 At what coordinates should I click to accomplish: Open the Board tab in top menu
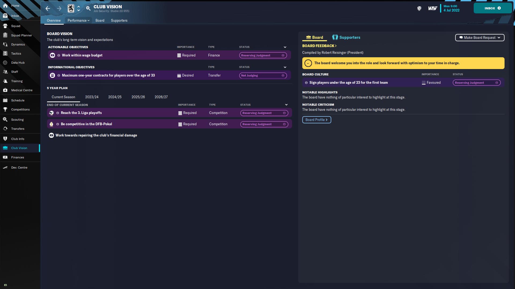[100, 20]
